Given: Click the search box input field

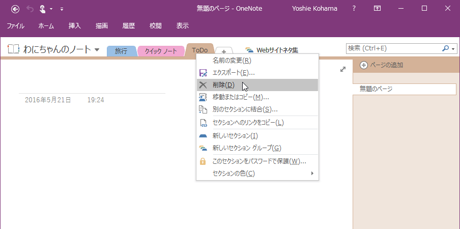Looking at the screenshot, I should point(392,48).
